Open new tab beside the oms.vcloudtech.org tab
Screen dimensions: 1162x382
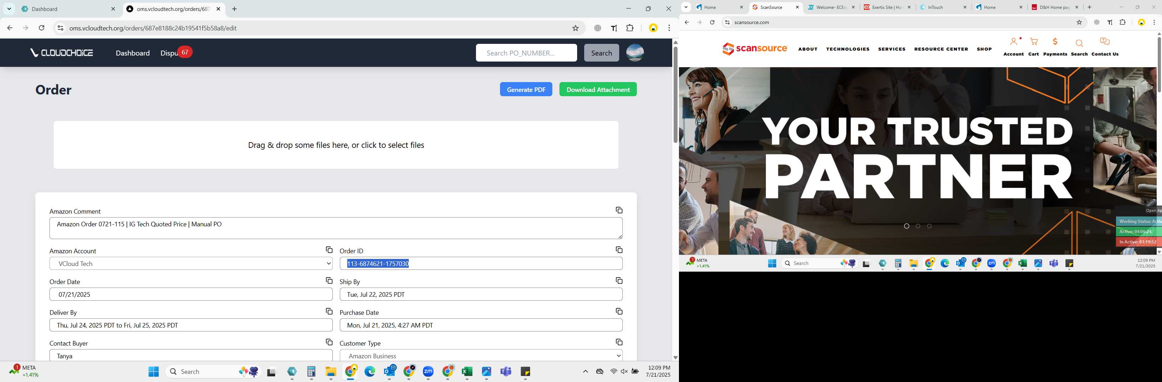pos(234,9)
